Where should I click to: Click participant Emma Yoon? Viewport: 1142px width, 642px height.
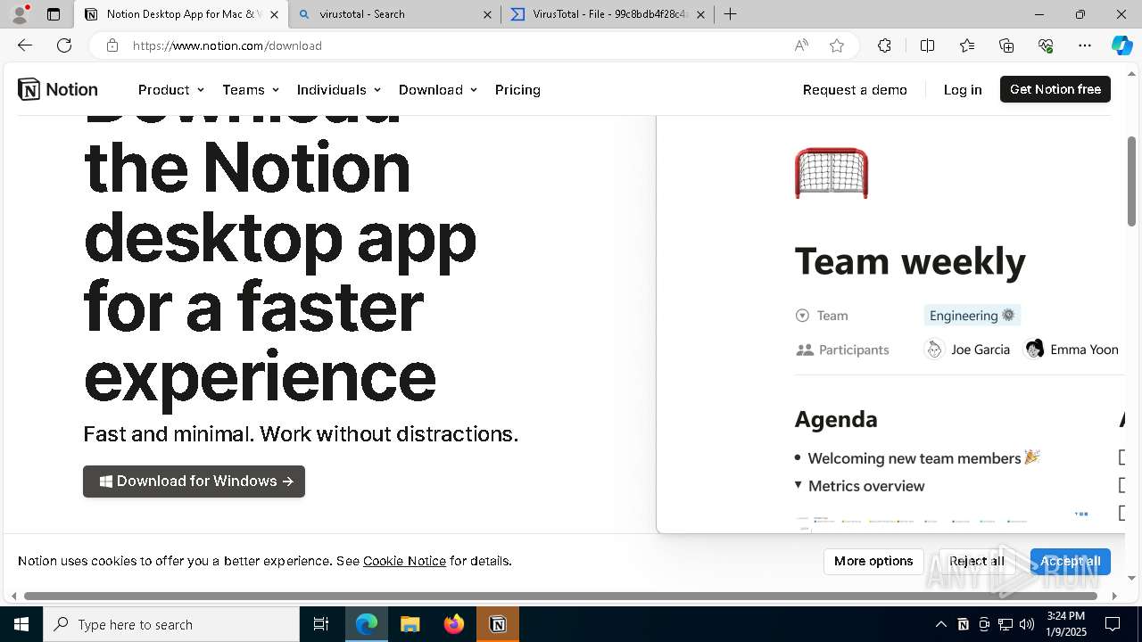tap(1072, 350)
